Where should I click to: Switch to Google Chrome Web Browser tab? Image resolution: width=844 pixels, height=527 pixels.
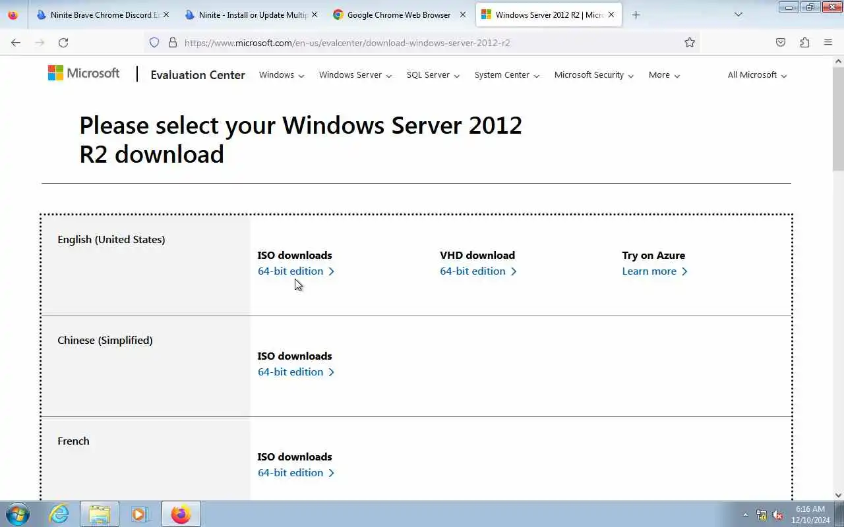(x=399, y=14)
